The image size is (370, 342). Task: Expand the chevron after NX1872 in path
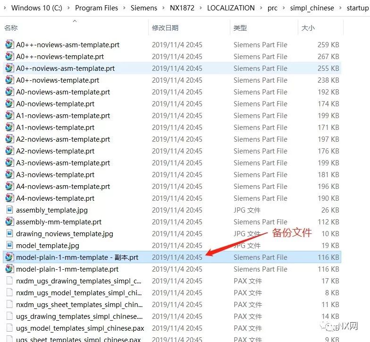point(201,8)
